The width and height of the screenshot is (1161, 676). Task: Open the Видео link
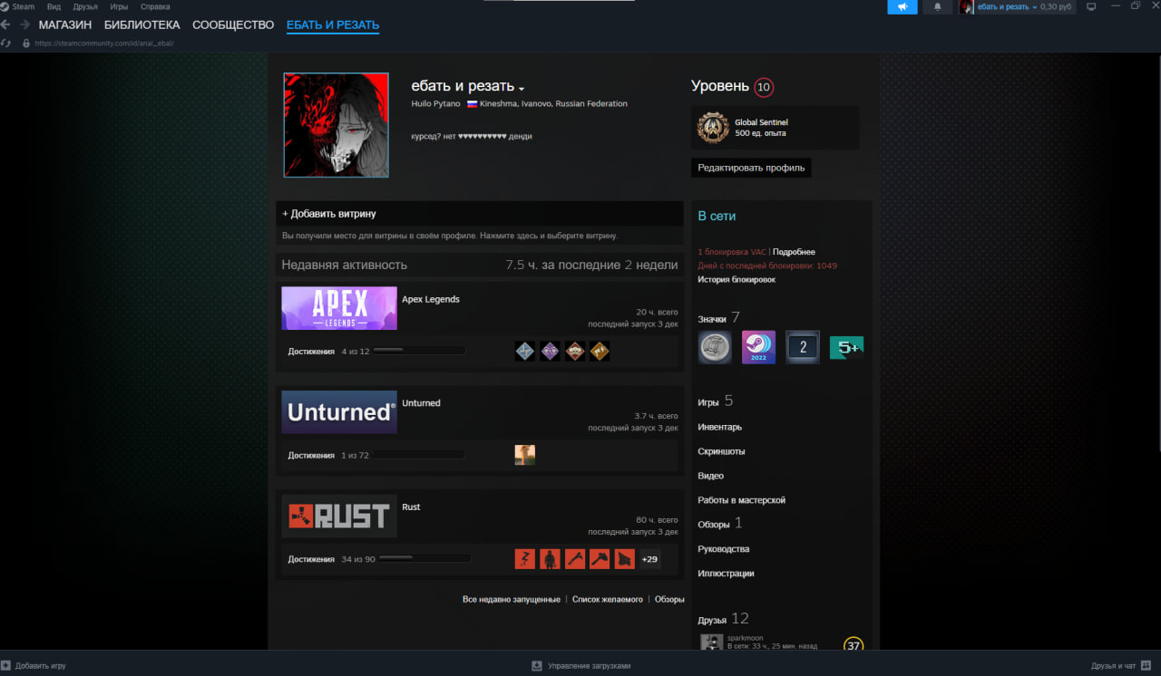[710, 476]
